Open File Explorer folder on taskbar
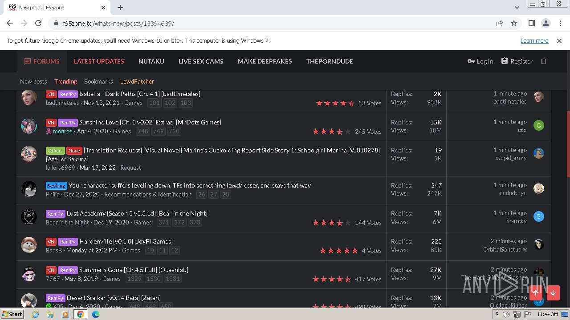 50,314
